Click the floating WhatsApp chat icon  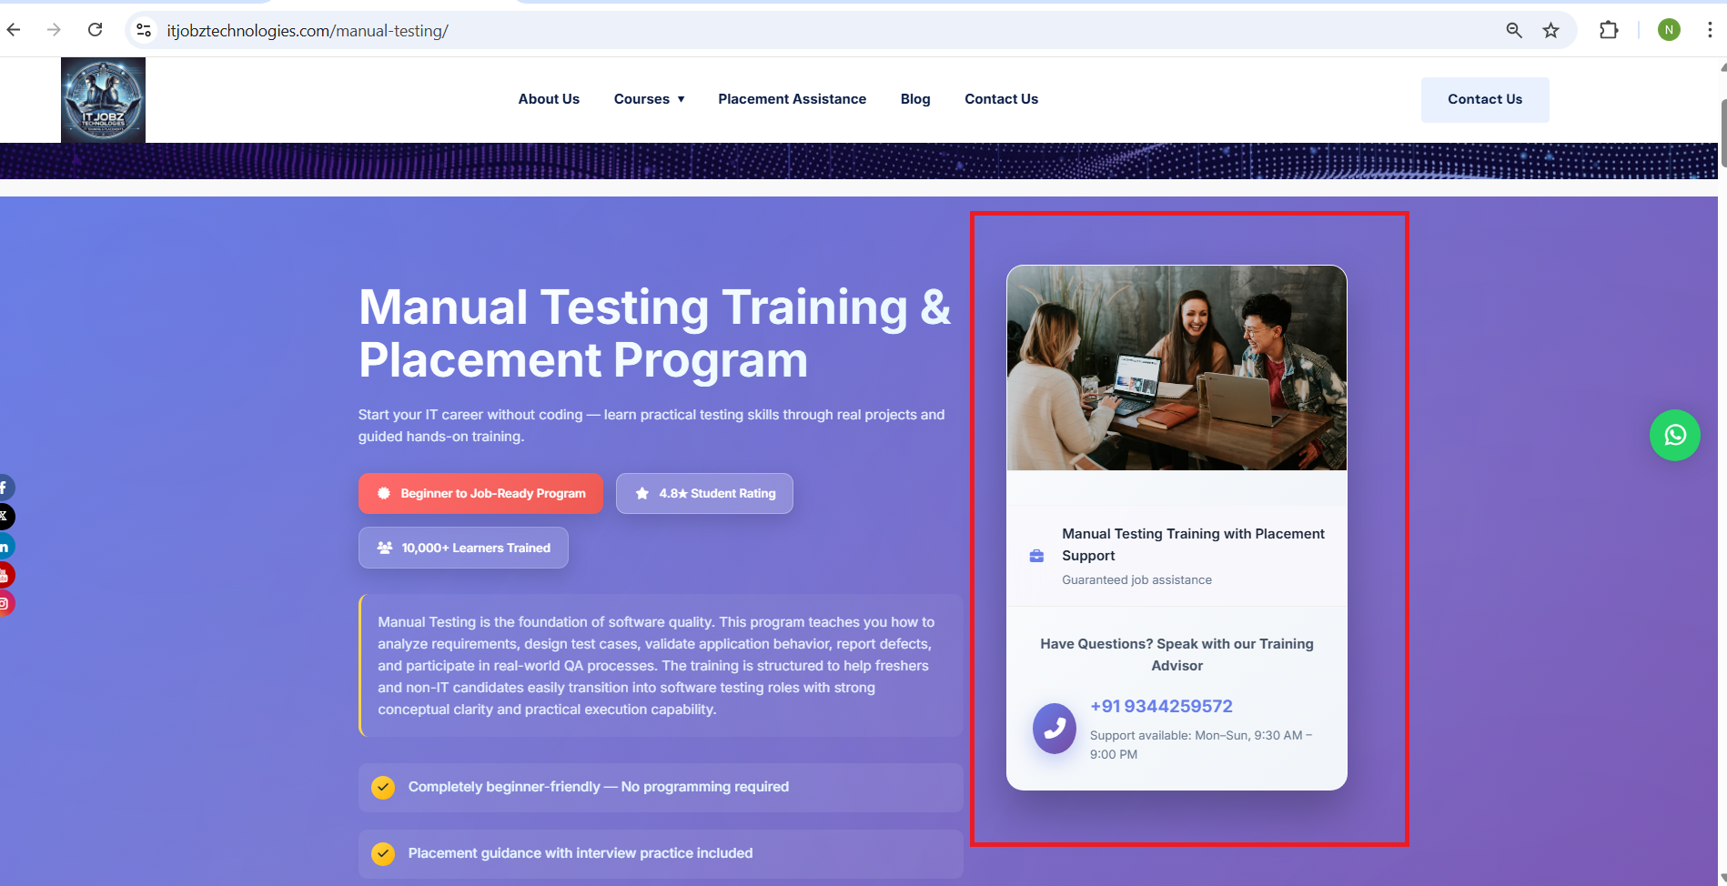[x=1674, y=436]
